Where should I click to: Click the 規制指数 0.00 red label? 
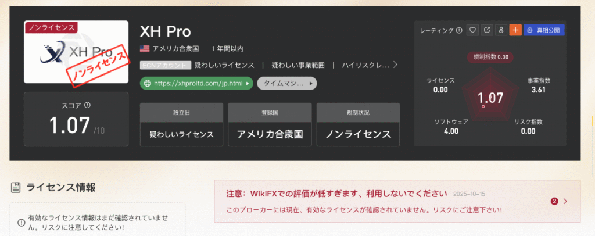coord(490,57)
